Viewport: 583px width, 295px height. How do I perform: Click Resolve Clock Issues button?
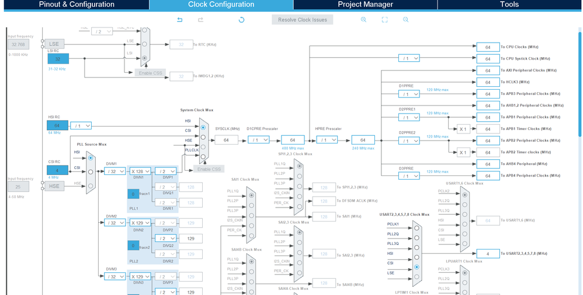pos(302,20)
